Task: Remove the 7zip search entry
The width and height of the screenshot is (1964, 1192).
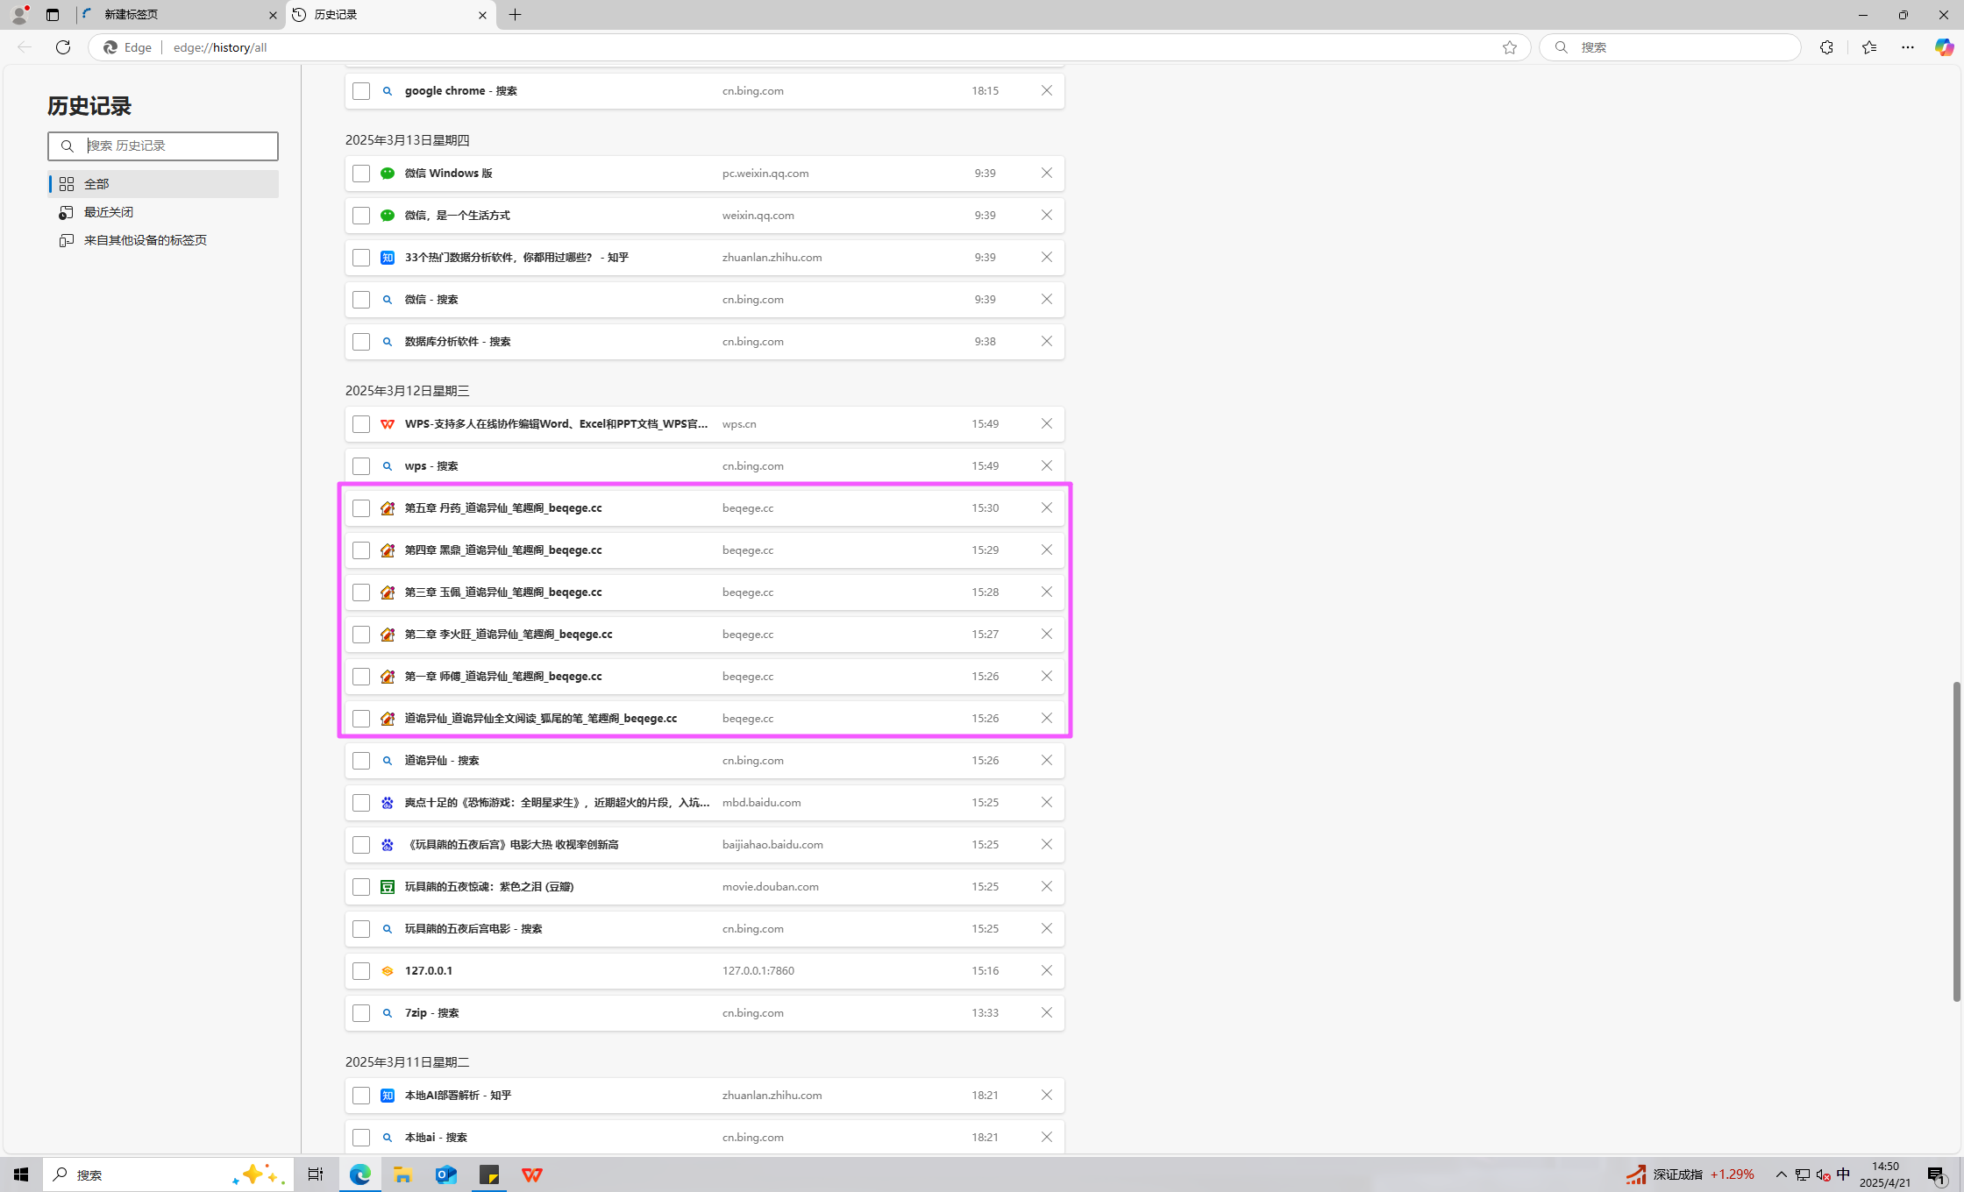Action: 1046,1012
